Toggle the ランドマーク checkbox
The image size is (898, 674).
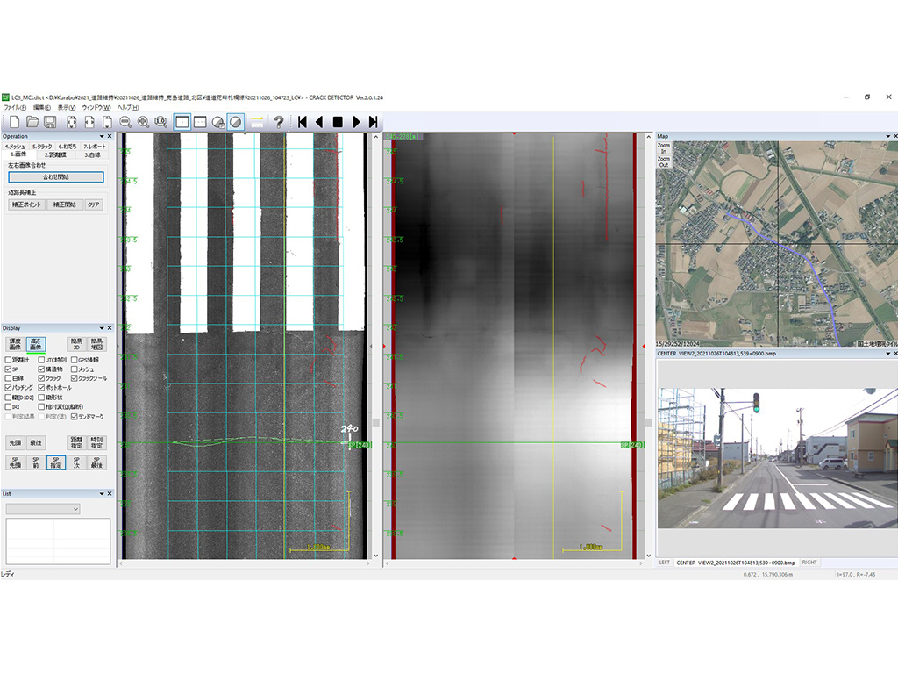pos(75,417)
